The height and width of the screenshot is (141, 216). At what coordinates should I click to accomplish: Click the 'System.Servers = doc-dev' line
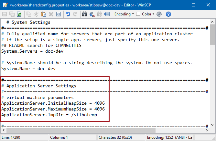(32, 51)
